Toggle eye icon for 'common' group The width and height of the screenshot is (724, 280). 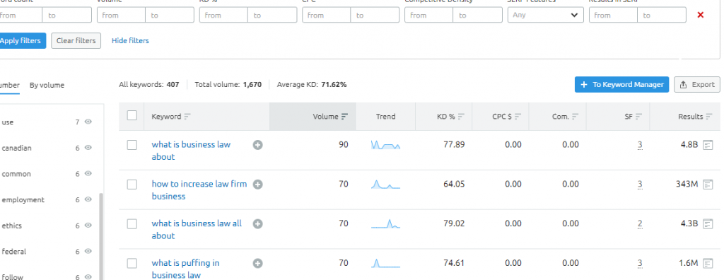click(x=88, y=174)
